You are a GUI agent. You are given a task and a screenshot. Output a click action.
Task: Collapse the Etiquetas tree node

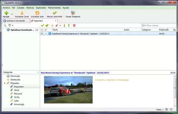click(5, 83)
